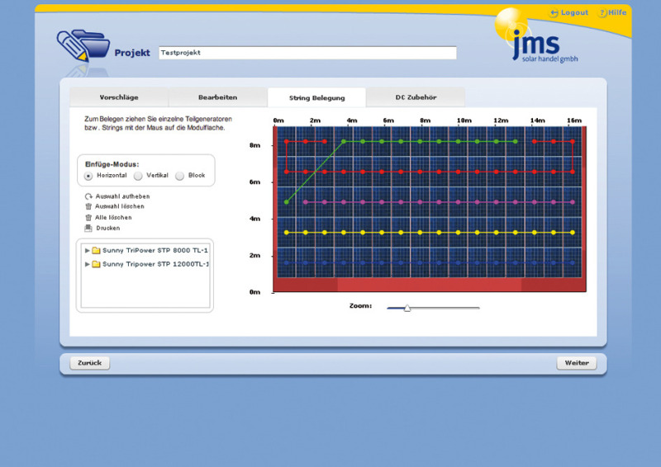The image size is (661, 467).
Task: Click the green string's lower-left node
Action: click(x=287, y=202)
